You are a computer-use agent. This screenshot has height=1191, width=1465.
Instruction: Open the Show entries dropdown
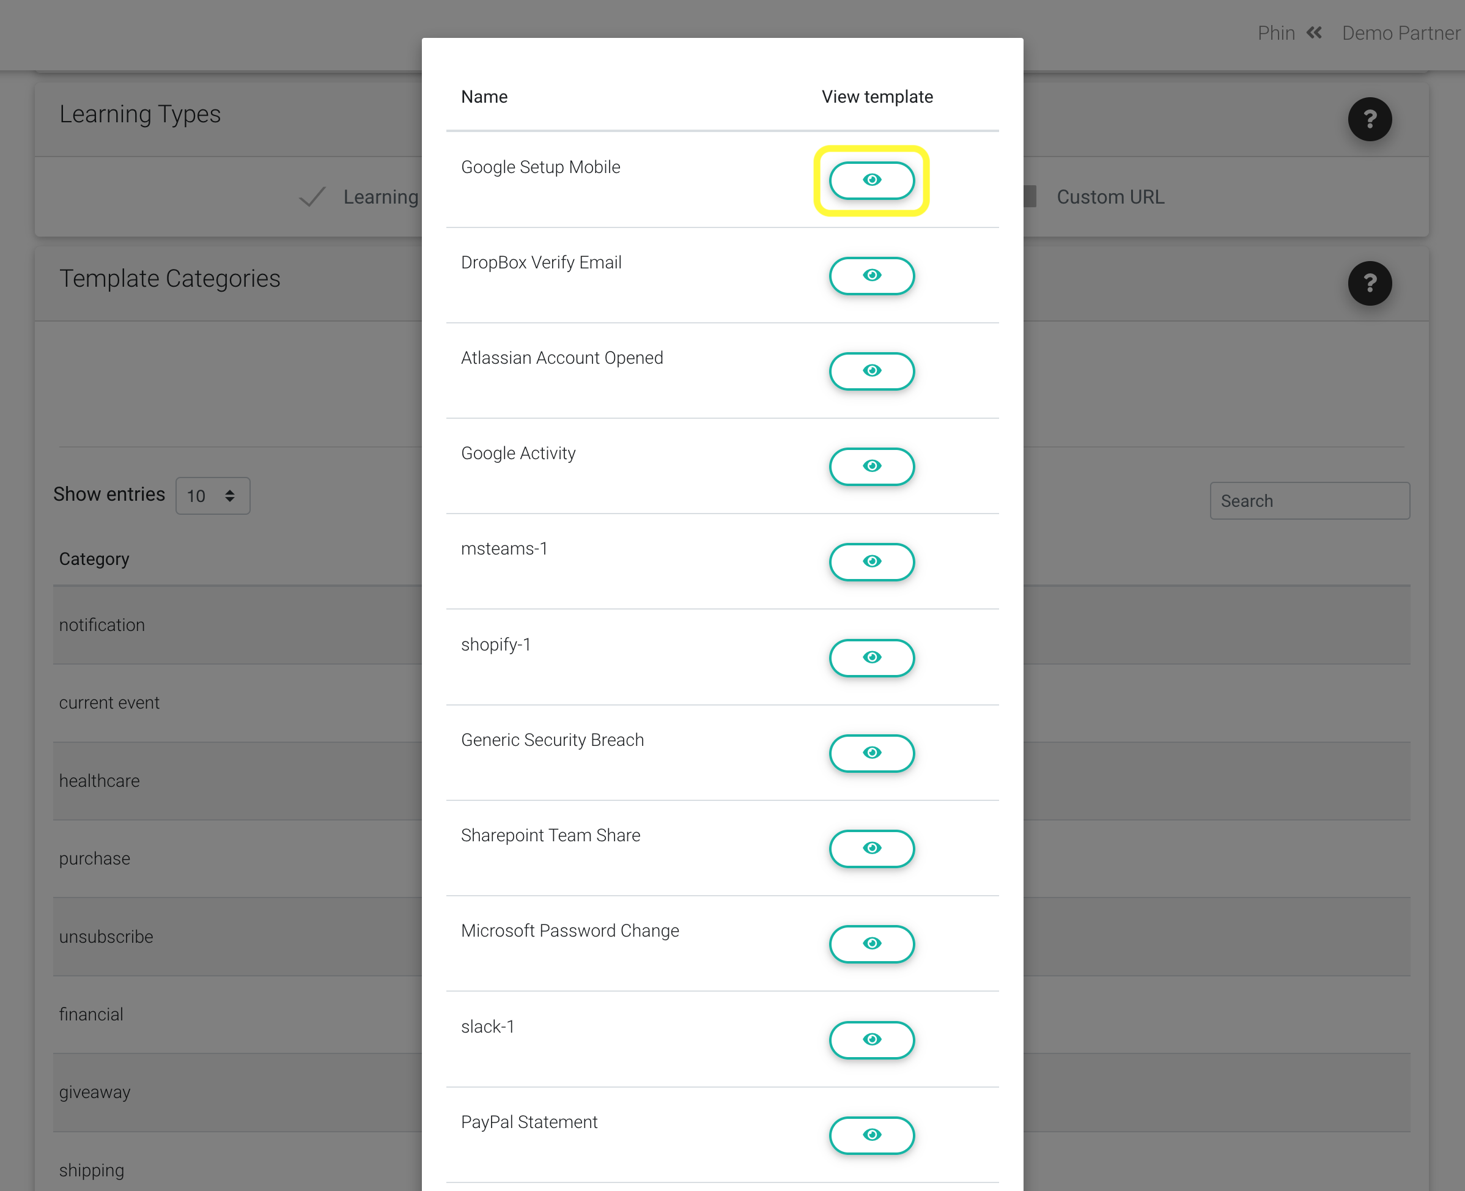[213, 495]
